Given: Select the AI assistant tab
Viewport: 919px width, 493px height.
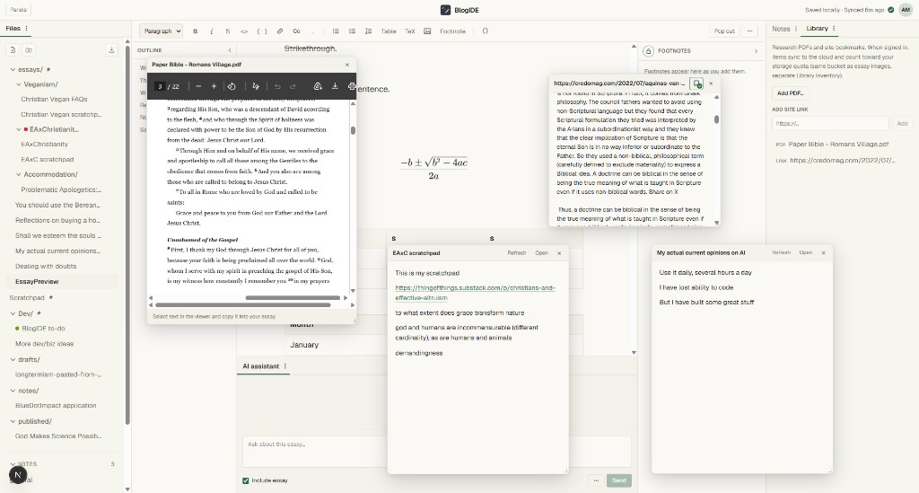Looking at the screenshot, I should (x=261, y=365).
